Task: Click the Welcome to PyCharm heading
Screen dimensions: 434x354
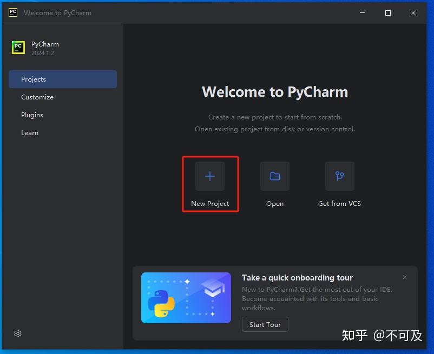Action: [x=274, y=91]
